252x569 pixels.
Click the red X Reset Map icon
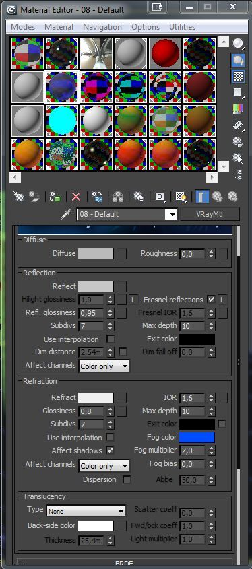click(x=76, y=197)
